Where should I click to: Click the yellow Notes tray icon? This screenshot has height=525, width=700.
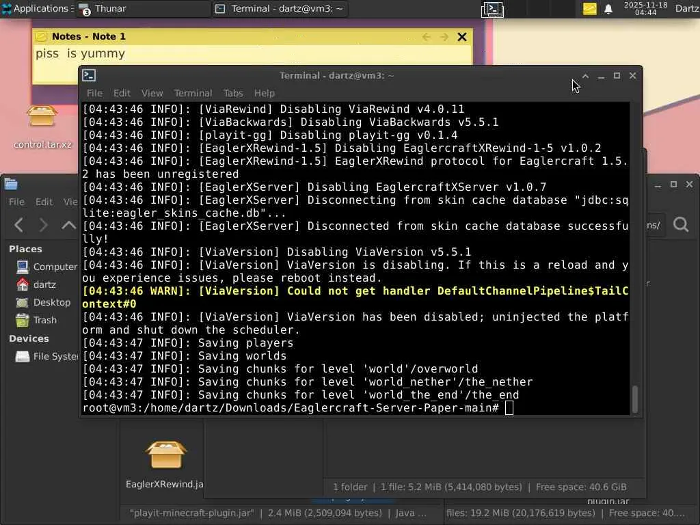pyautogui.click(x=589, y=8)
